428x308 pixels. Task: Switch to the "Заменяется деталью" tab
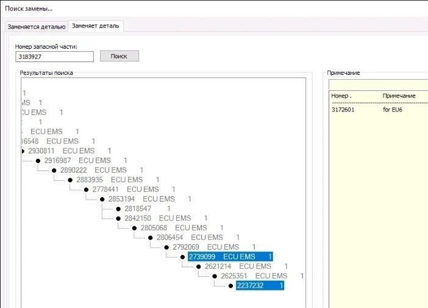coord(36,26)
